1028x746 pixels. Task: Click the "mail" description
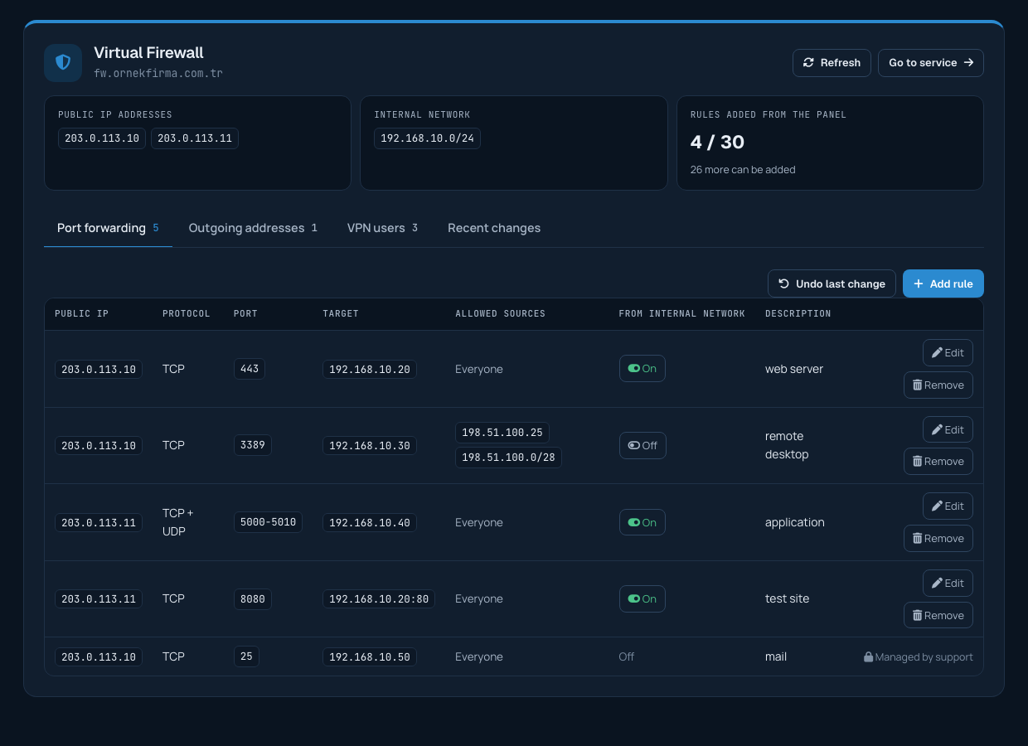tap(776, 656)
